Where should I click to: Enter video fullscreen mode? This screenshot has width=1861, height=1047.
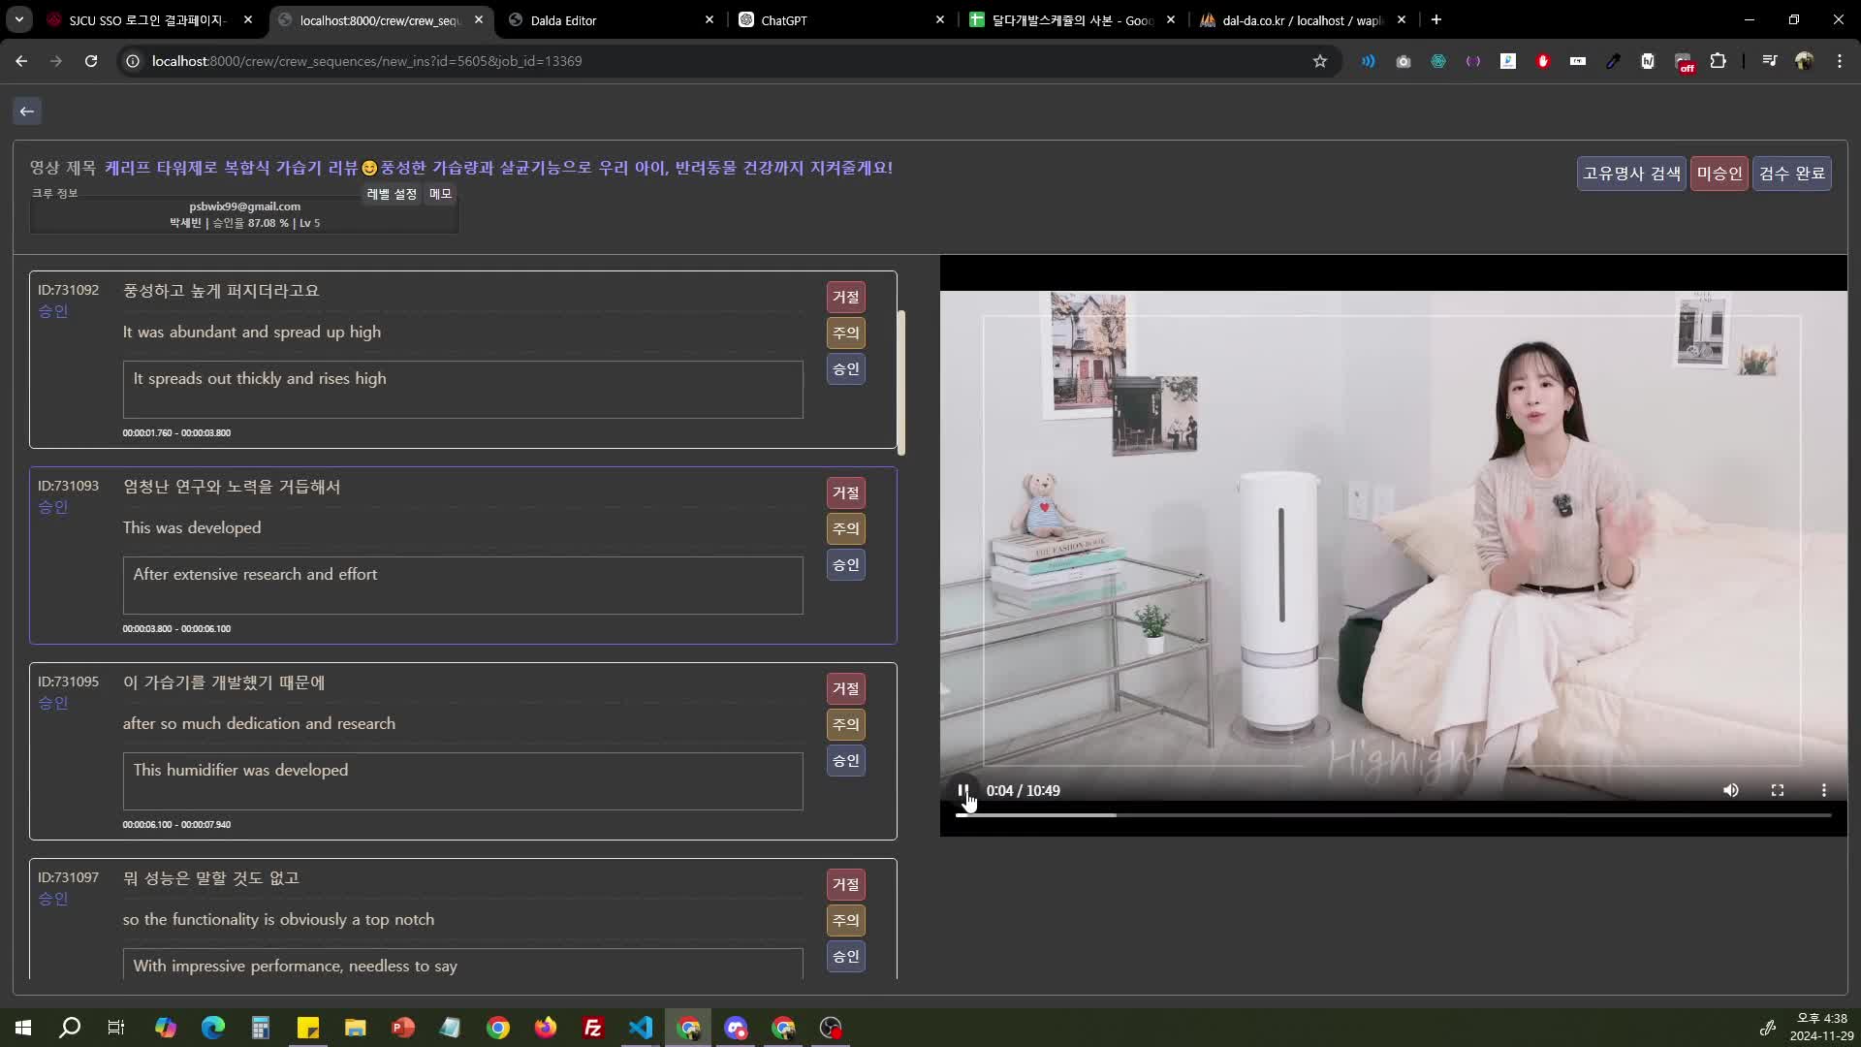[1778, 791]
